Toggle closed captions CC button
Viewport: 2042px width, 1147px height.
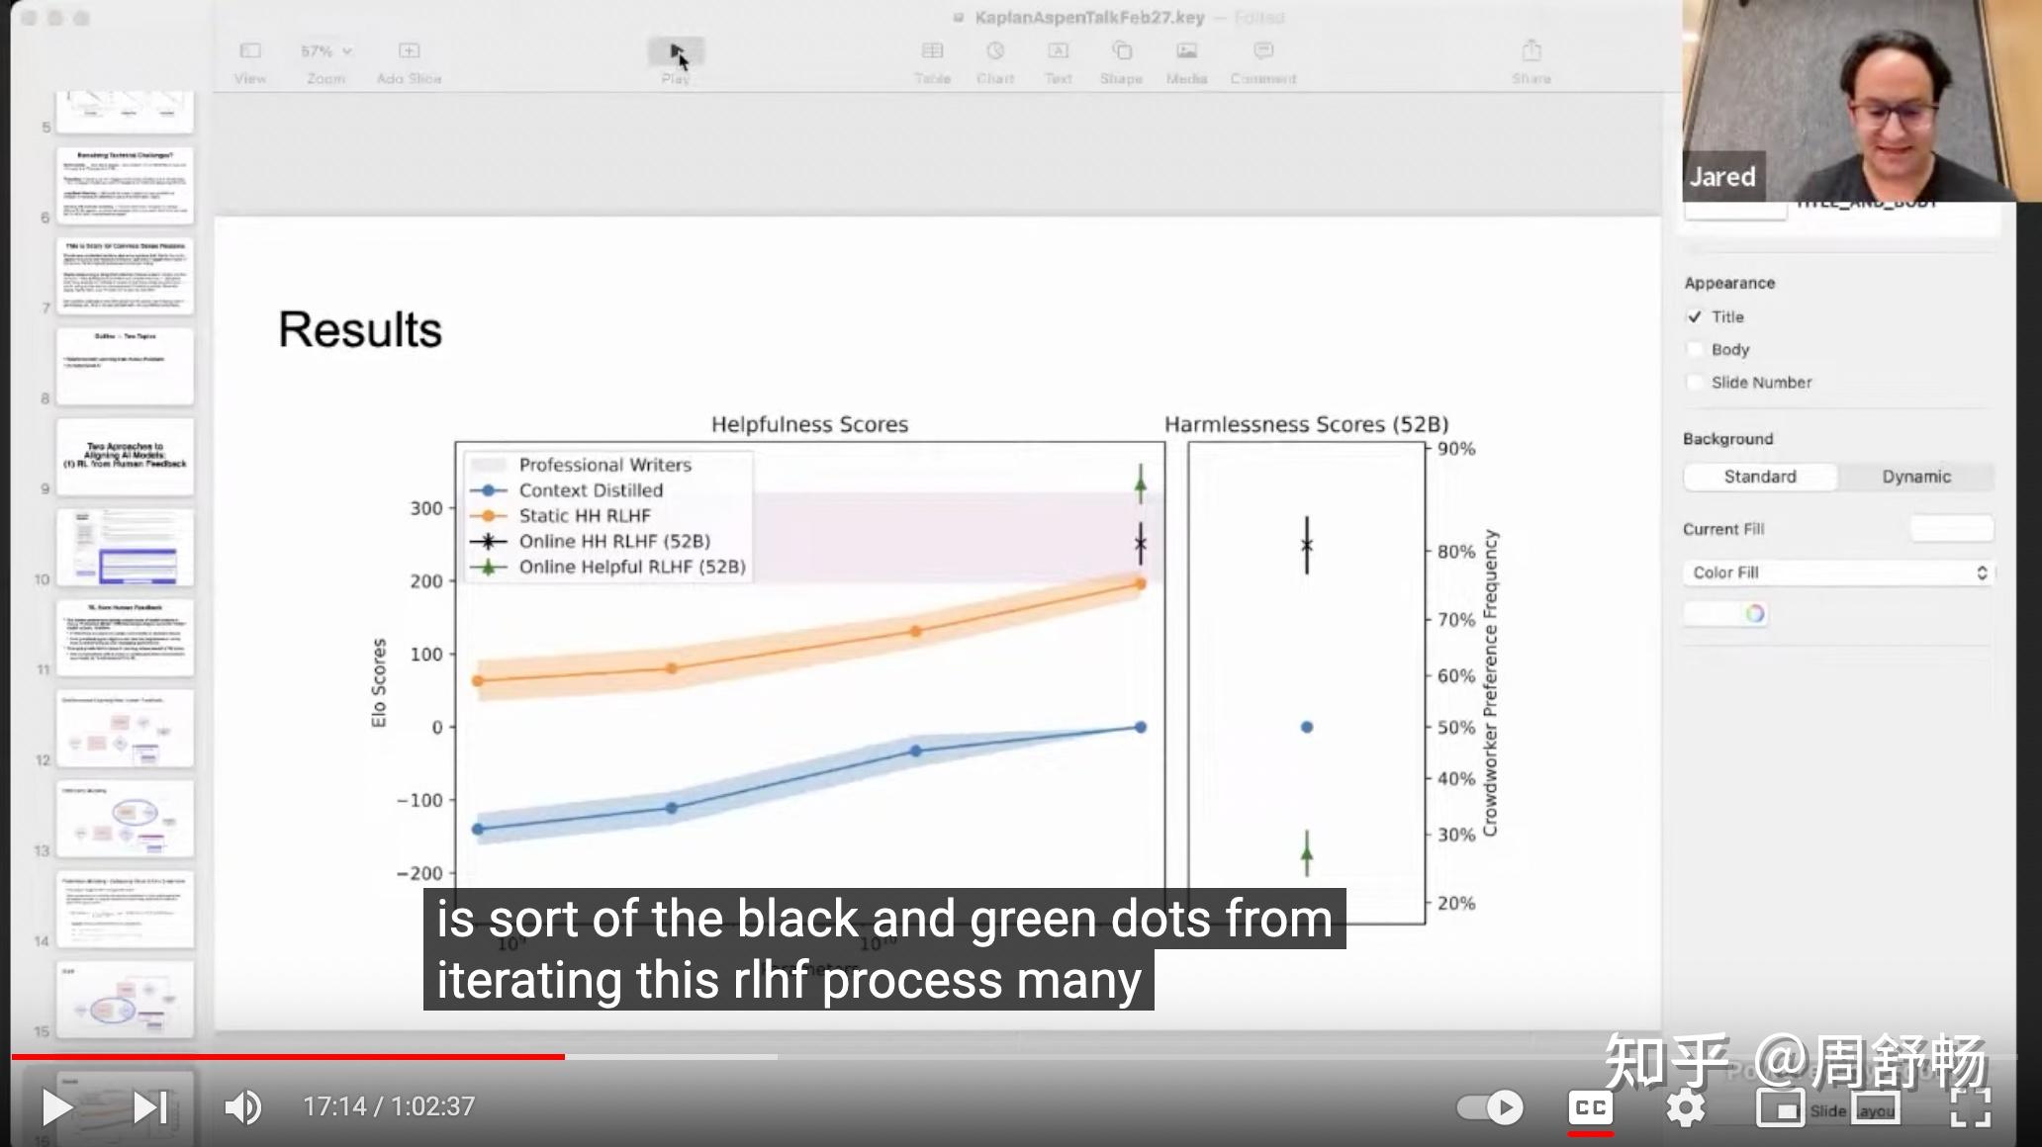click(x=1590, y=1107)
